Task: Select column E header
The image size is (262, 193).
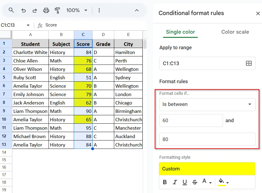Action: click(128, 35)
